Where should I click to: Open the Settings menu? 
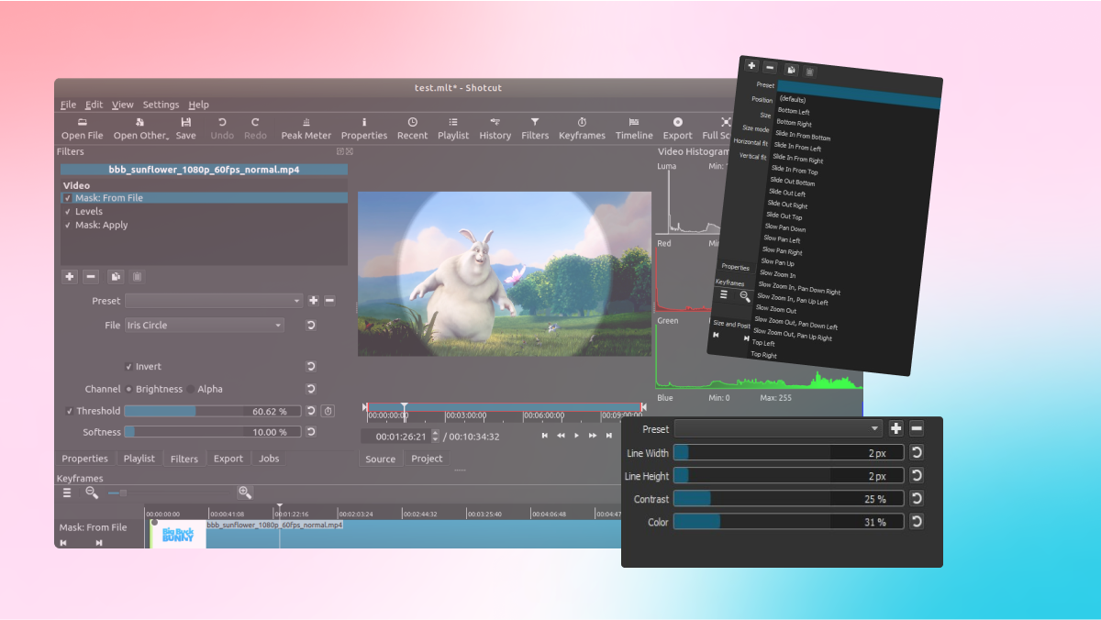[161, 105]
